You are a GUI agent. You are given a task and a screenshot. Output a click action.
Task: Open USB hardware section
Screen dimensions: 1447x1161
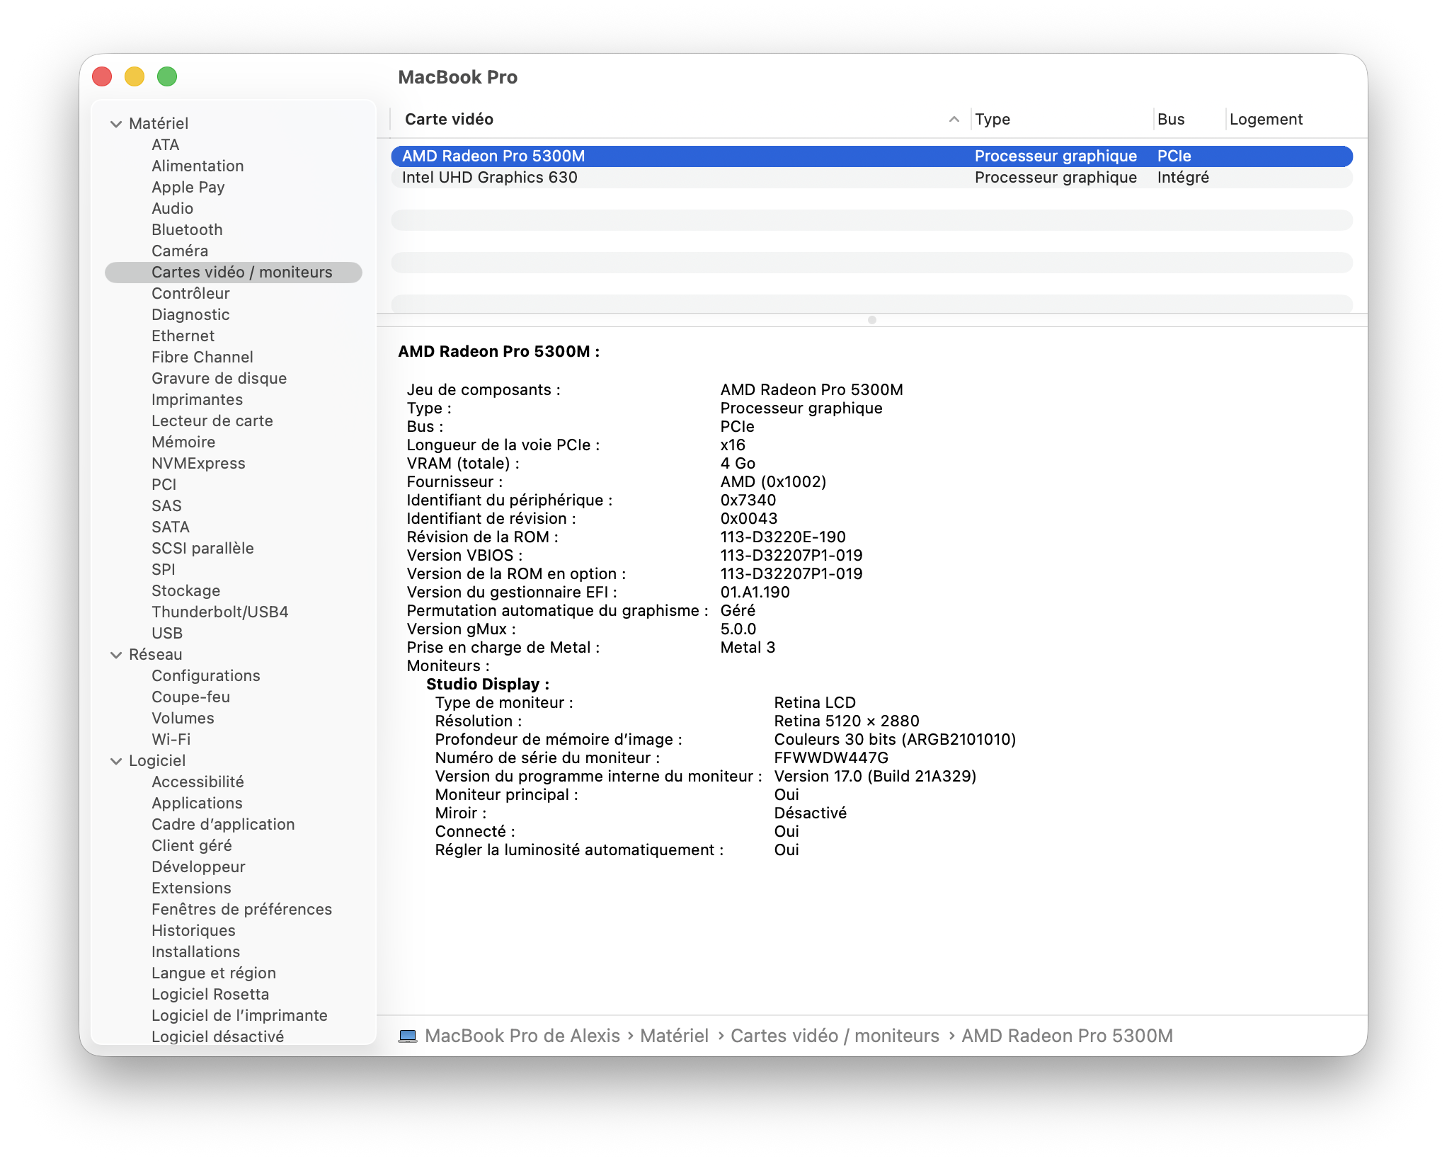click(x=167, y=633)
